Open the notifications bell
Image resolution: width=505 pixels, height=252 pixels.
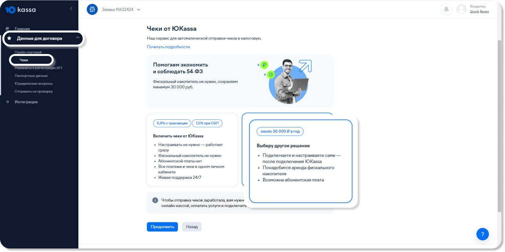pos(446,9)
